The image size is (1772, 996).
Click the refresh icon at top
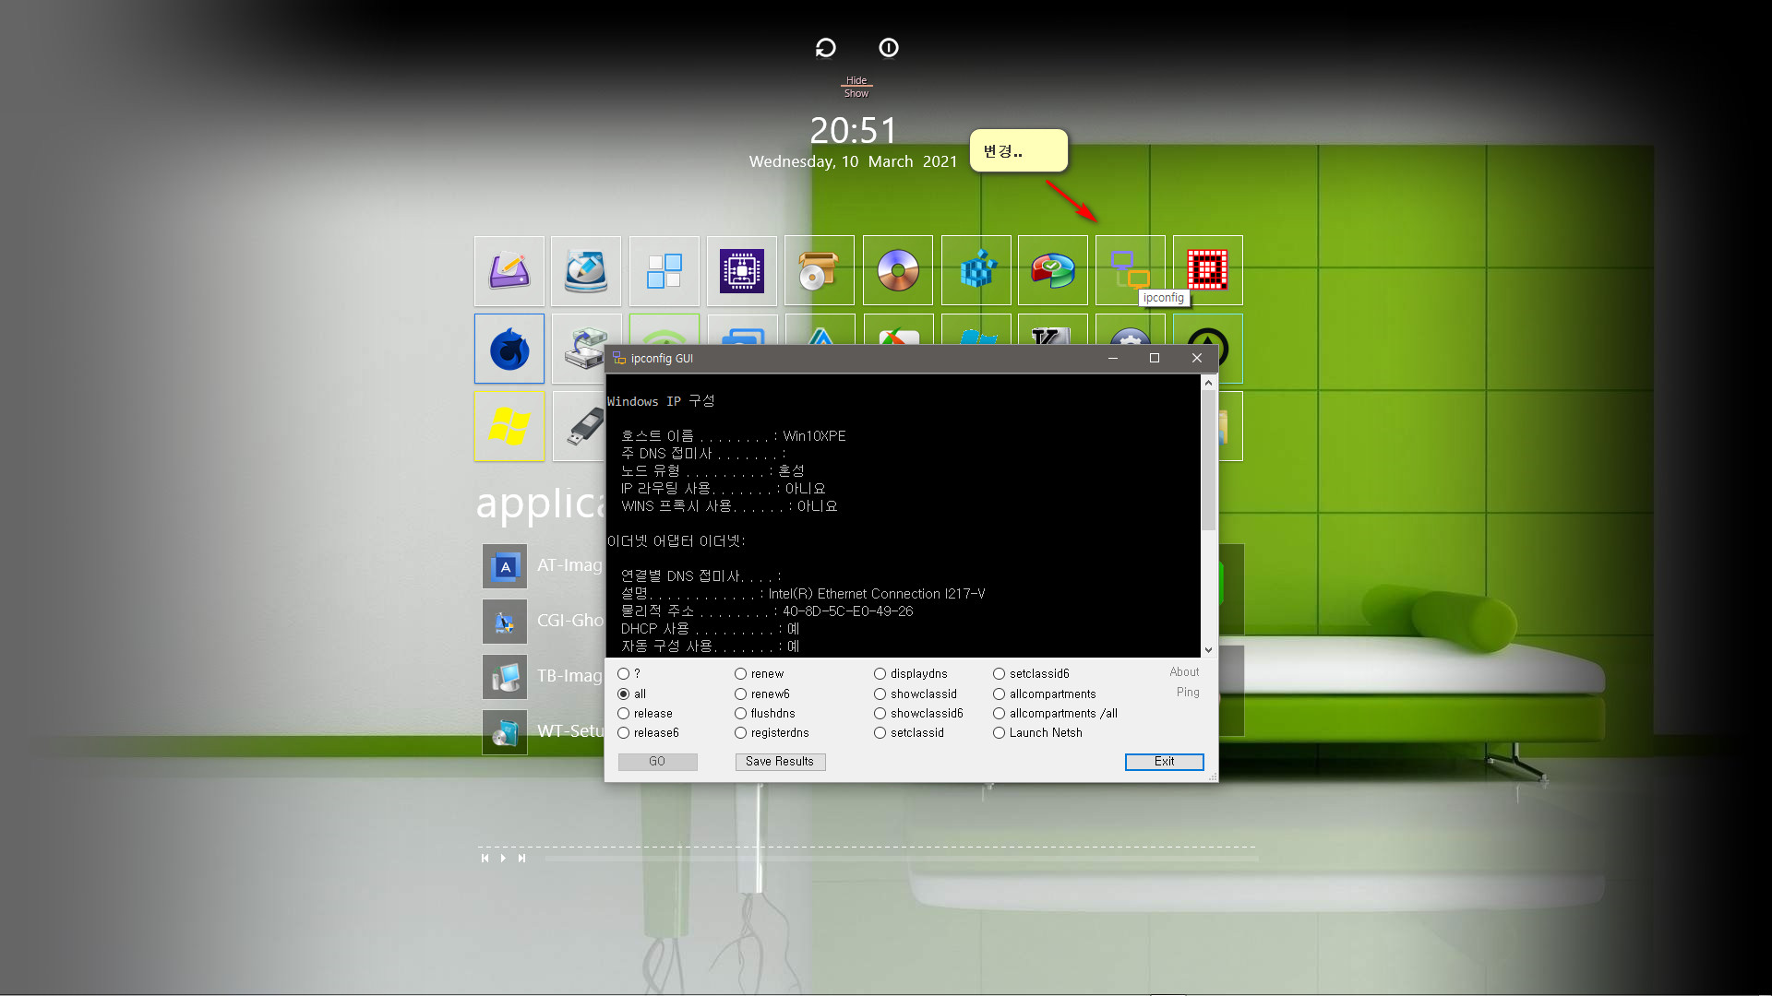click(826, 48)
